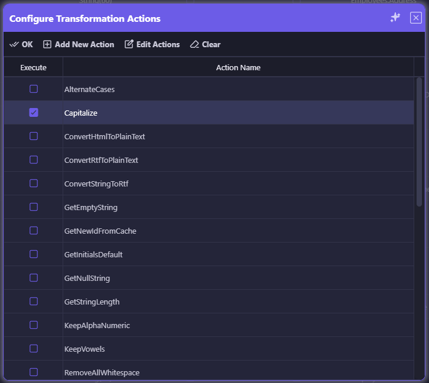Sort by Action Name column header

click(238, 67)
